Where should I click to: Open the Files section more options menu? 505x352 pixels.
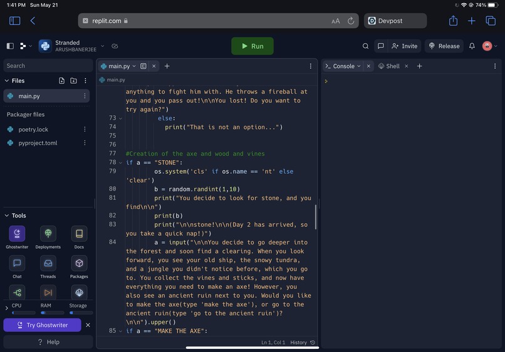coord(85,81)
